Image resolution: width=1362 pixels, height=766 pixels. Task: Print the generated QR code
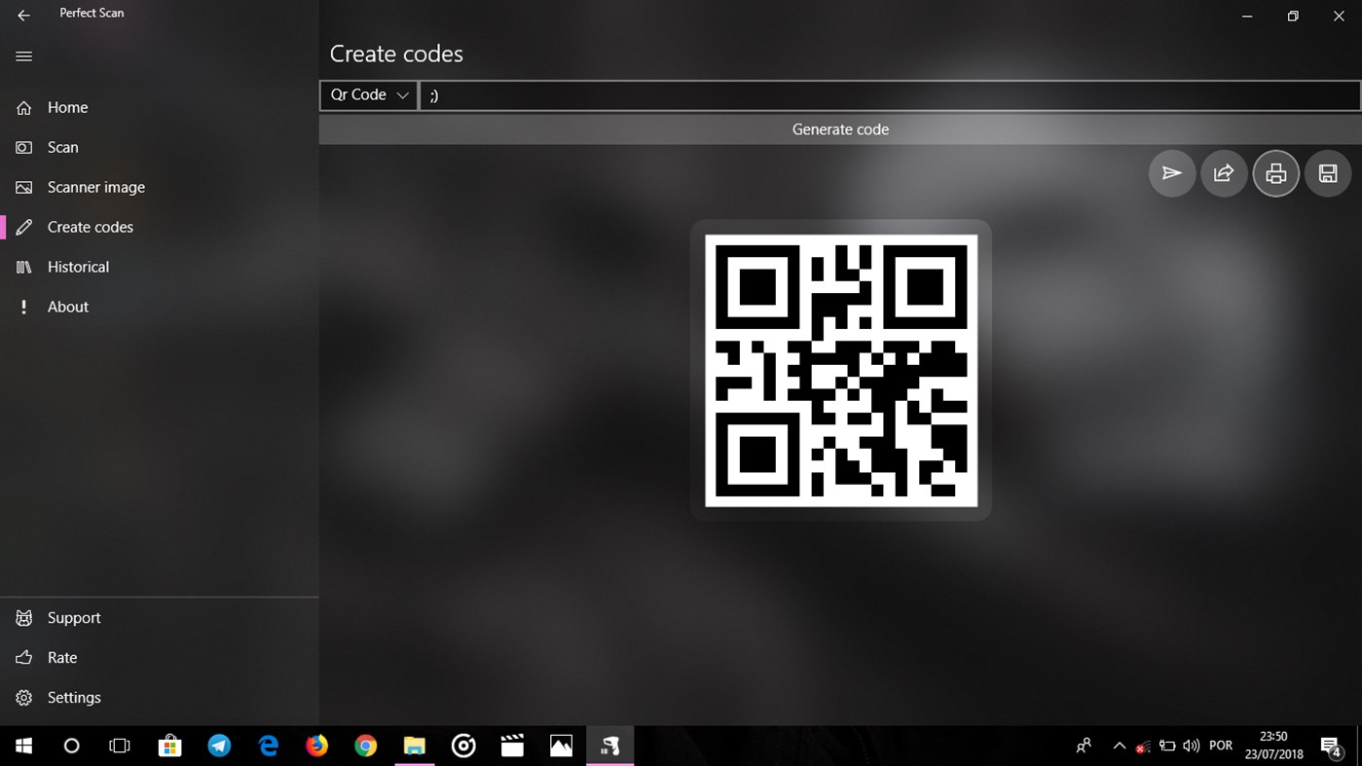tap(1275, 173)
